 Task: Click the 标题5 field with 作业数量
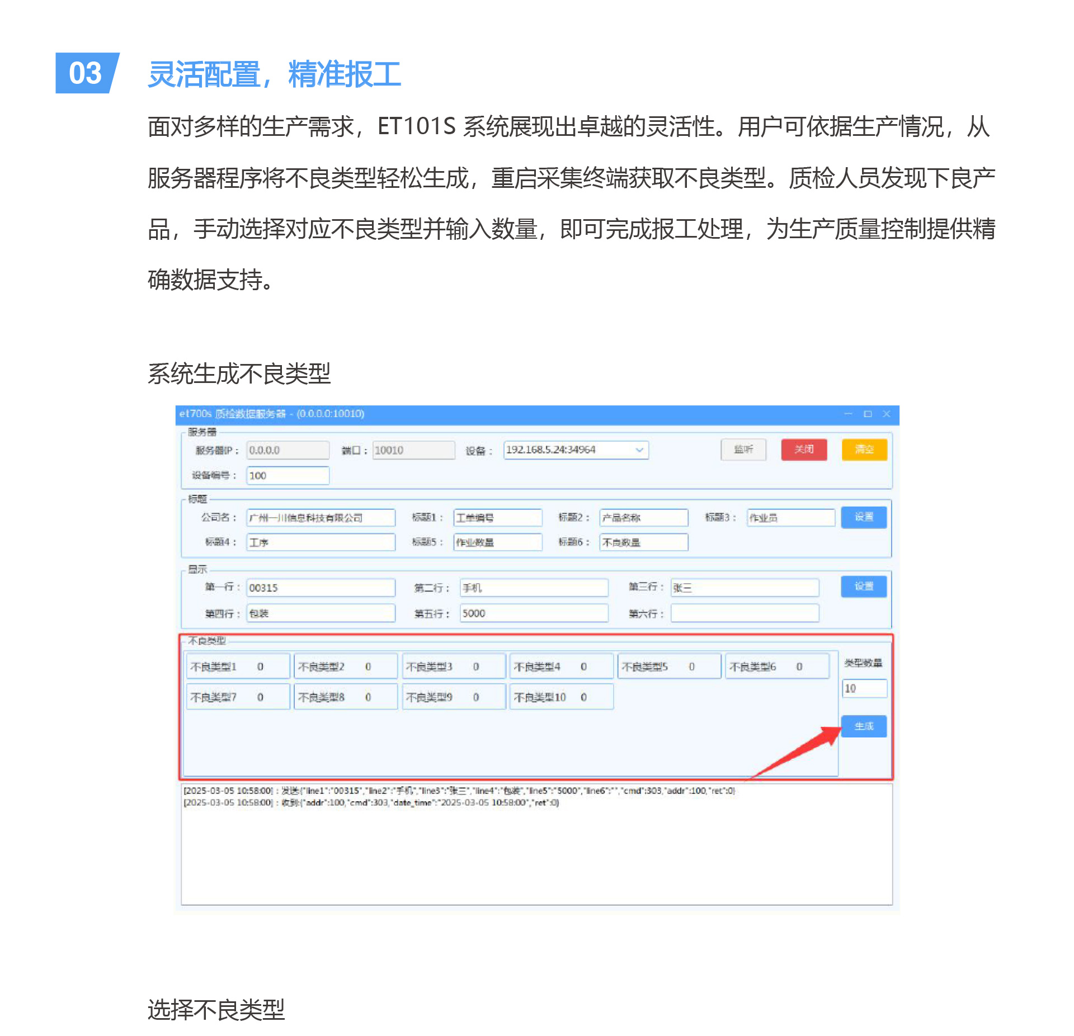pos(498,542)
